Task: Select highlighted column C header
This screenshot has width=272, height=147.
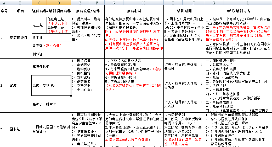Action: tap(39, 3)
